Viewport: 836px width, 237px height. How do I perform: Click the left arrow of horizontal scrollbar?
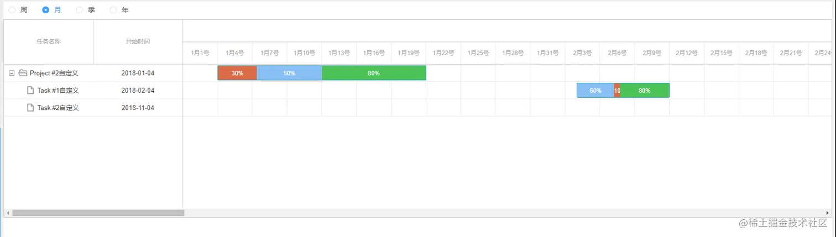coord(8,213)
